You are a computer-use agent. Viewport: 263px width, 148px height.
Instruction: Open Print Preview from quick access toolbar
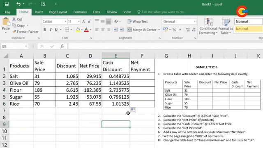[x=43, y=4]
